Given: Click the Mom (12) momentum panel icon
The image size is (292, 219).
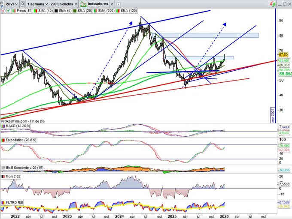Looking at the screenshot, I should 3,177.
